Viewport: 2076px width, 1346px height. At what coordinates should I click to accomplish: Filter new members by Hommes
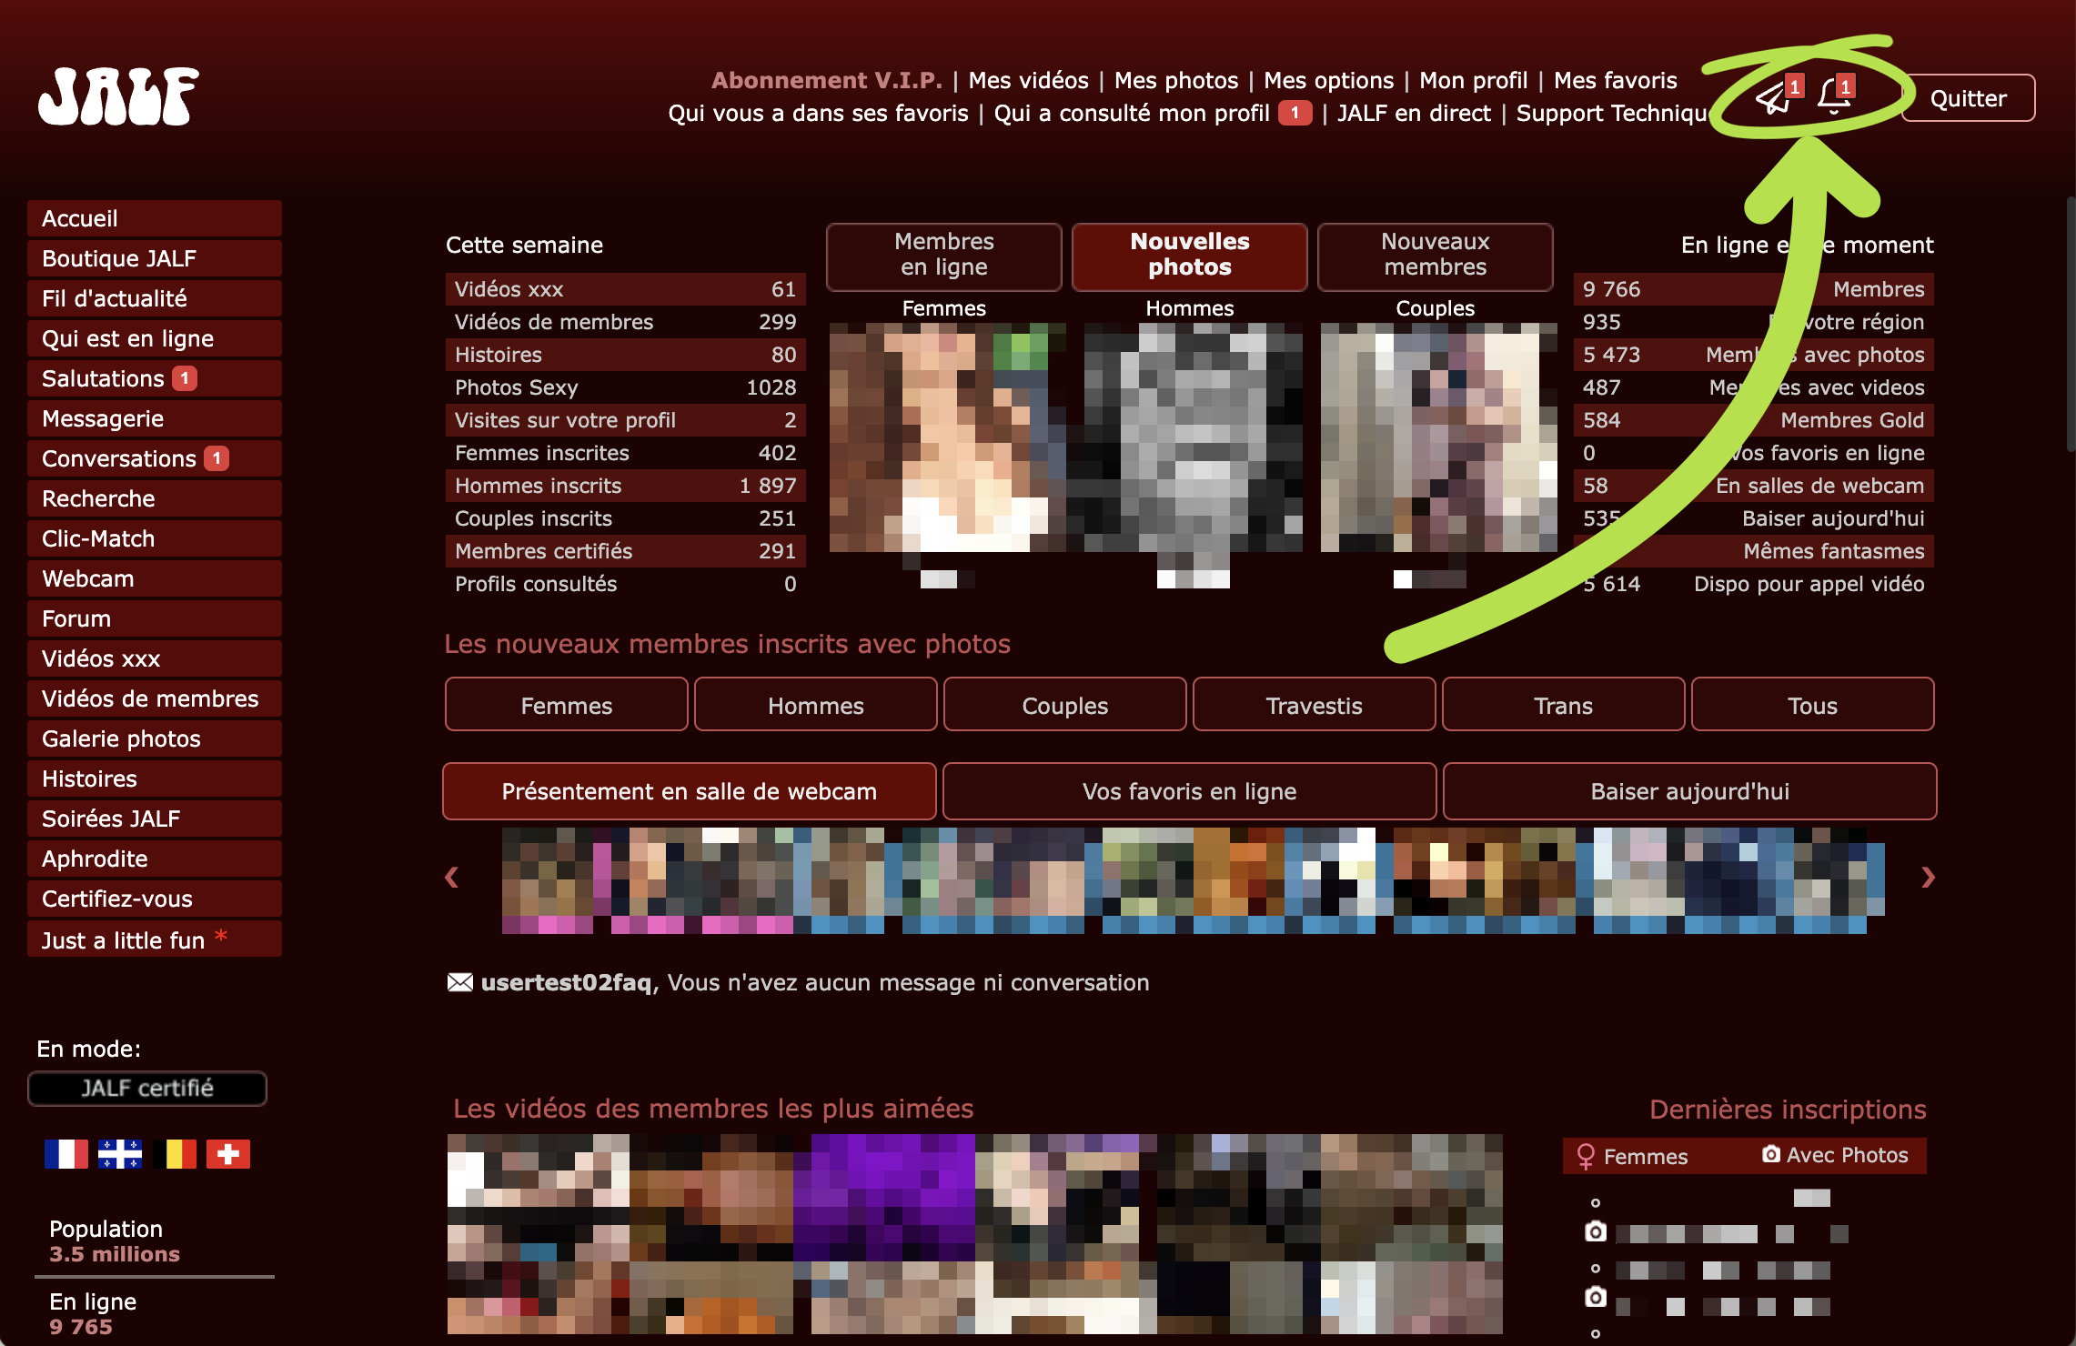[815, 705]
